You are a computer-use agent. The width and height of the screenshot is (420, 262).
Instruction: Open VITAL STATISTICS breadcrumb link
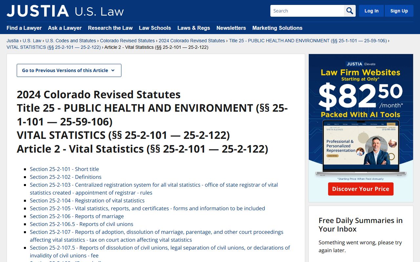point(53,47)
